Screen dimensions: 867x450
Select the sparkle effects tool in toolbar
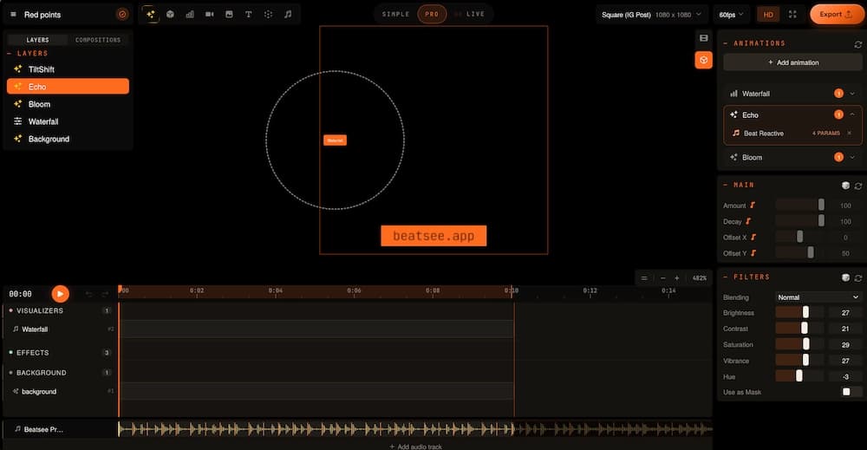pyautogui.click(x=150, y=15)
